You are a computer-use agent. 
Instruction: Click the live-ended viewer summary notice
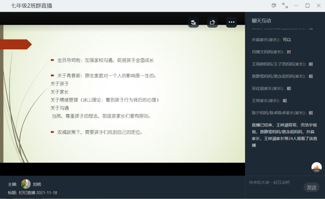(x=284, y=135)
